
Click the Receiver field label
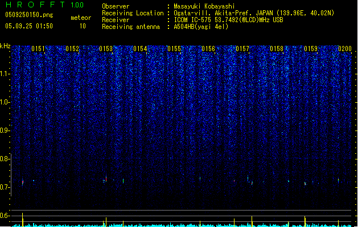116,20
